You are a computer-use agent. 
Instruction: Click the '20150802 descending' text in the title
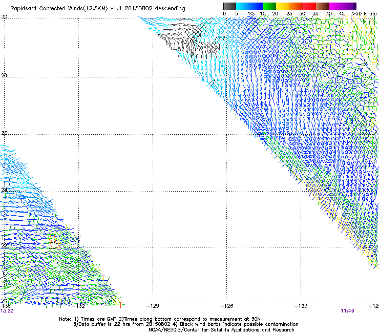[155, 9]
